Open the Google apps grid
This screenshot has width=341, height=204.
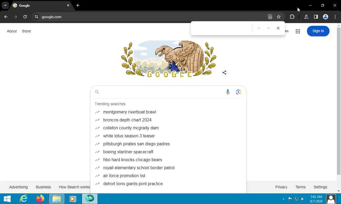pyautogui.click(x=298, y=31)
